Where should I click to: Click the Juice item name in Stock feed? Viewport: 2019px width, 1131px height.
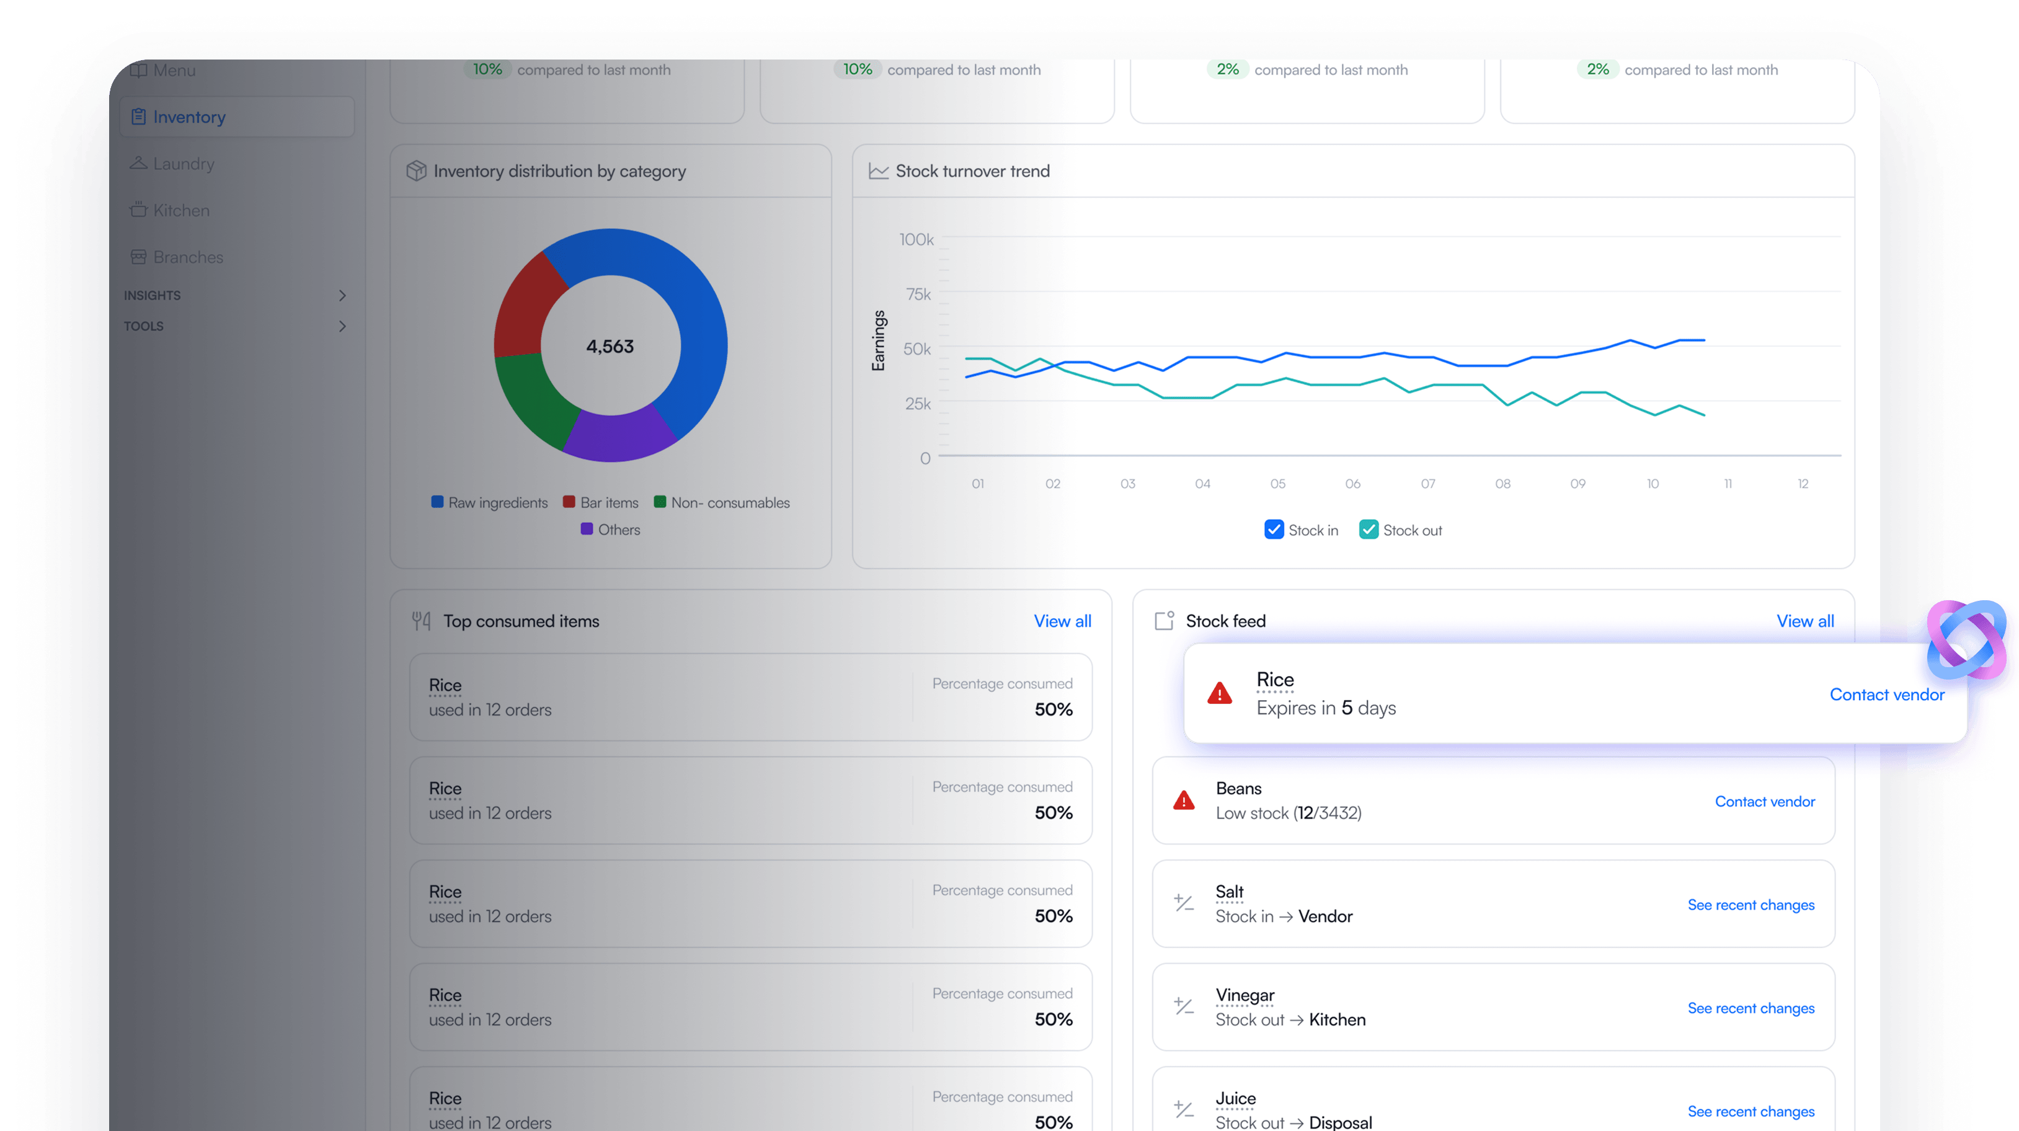click(x=1235, y=1099)
